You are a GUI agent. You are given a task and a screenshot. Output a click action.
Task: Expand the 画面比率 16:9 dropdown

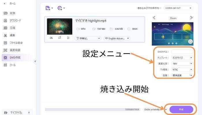[182, 64]
